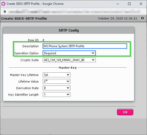This screenshot has height=135, width=147.
Task: Click the Description text field
Action: pyautogui.click(x=85, y=46)
